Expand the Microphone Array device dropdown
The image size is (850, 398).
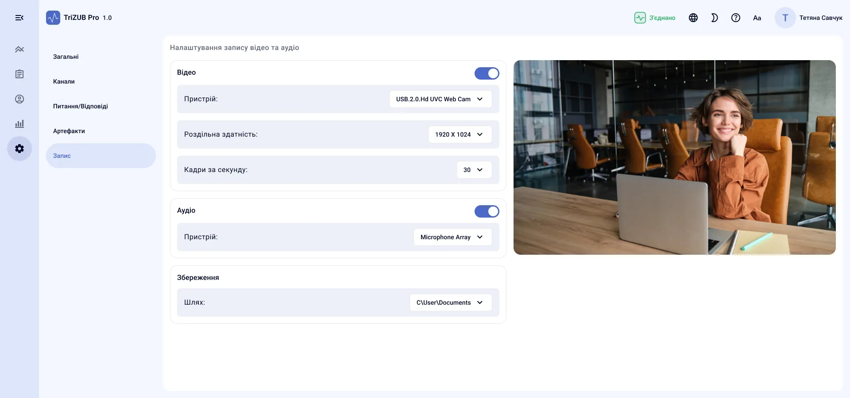(452, 237)
